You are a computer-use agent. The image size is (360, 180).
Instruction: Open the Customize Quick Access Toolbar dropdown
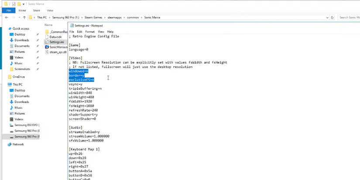(x=24, y=4)
